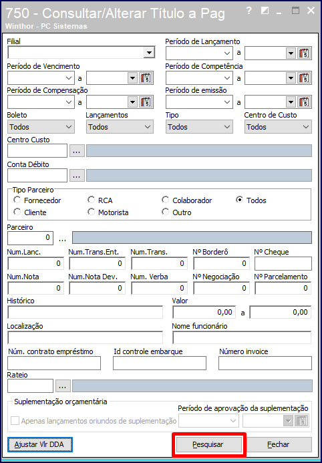
Task: Open Período de Lançamento start date dropdown
Action: (x=226, y=53)
